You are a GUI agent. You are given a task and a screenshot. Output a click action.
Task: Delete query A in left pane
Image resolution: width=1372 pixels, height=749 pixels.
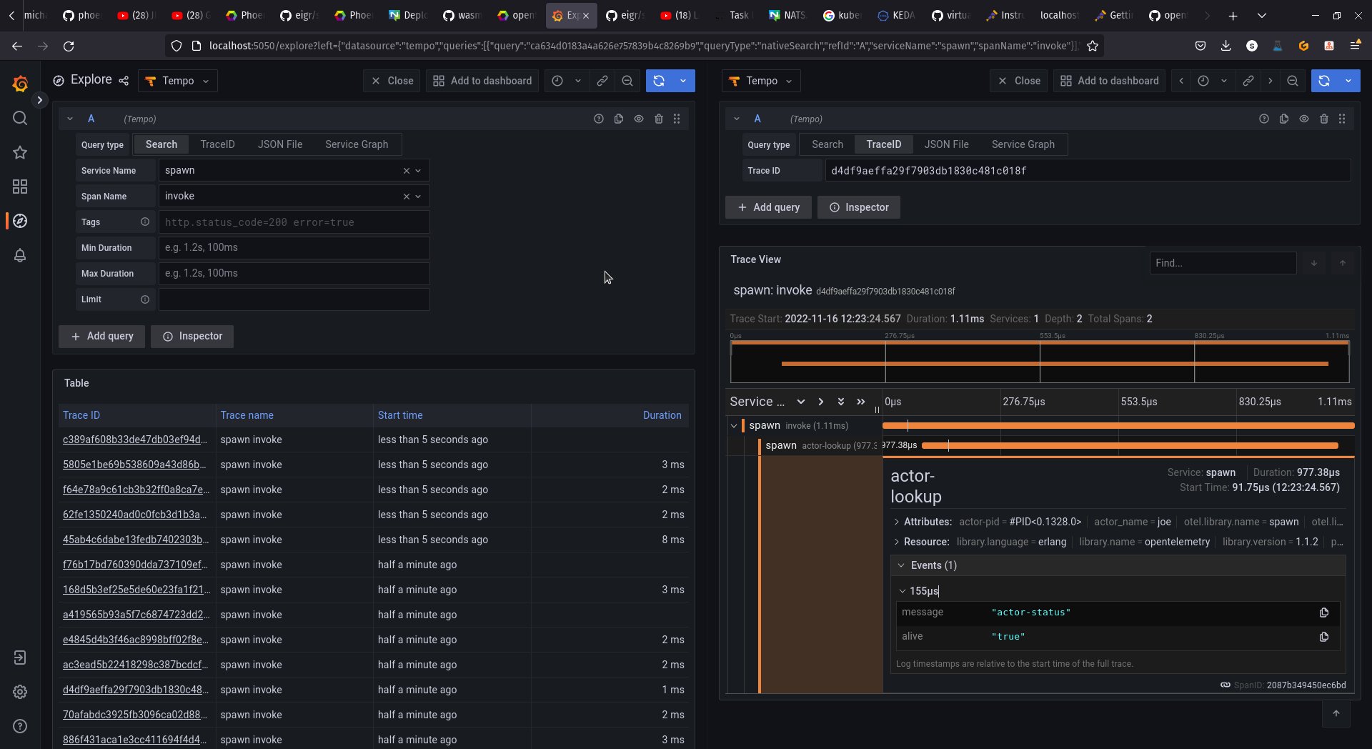pos(659,119)
